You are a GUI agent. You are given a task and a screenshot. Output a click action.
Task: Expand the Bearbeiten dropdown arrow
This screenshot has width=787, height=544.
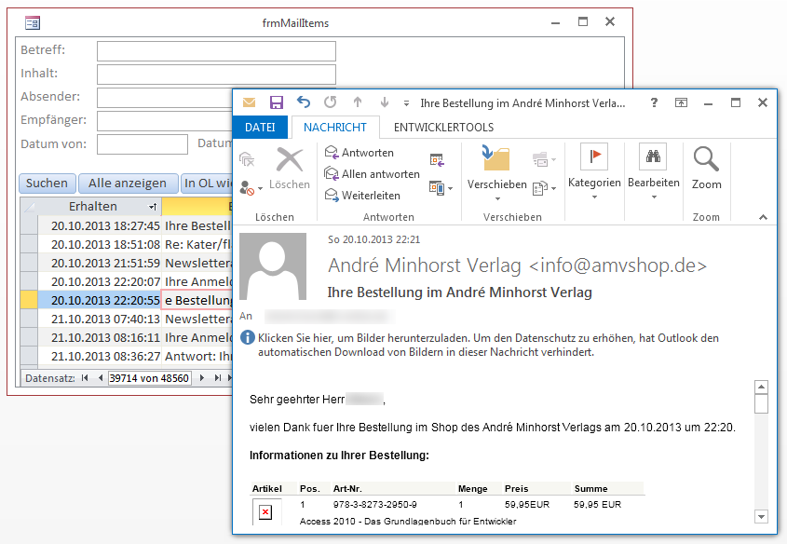[x=654, y=197]
